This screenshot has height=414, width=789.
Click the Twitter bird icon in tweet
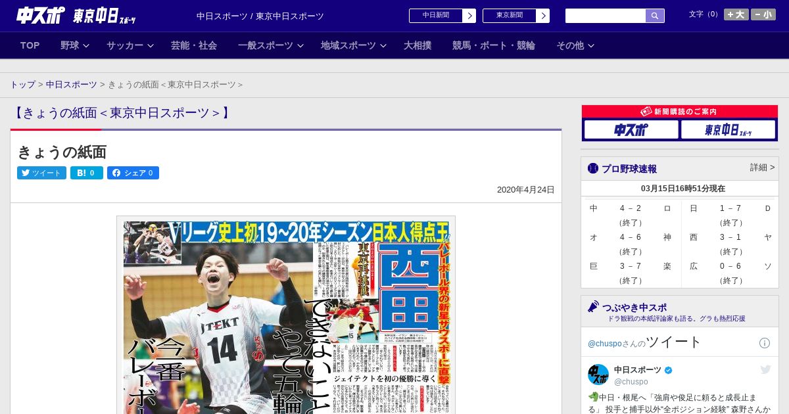765,370
